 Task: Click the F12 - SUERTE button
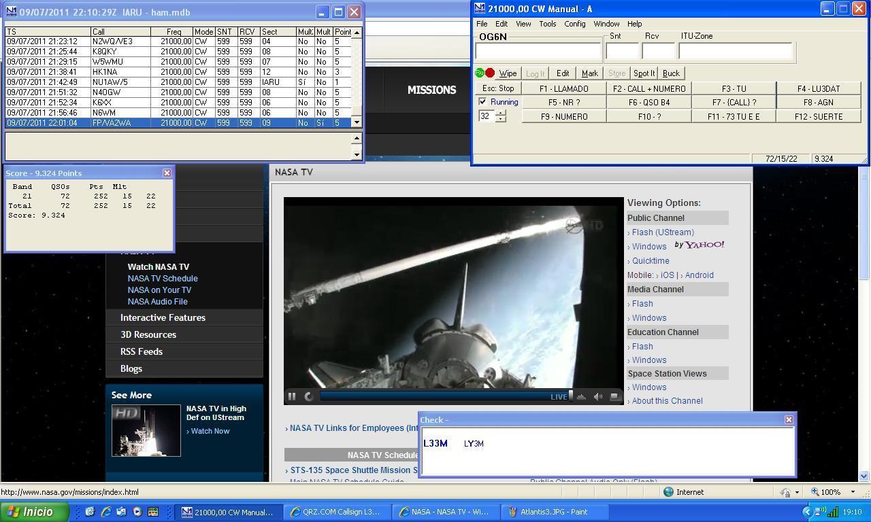click(819, 116)
